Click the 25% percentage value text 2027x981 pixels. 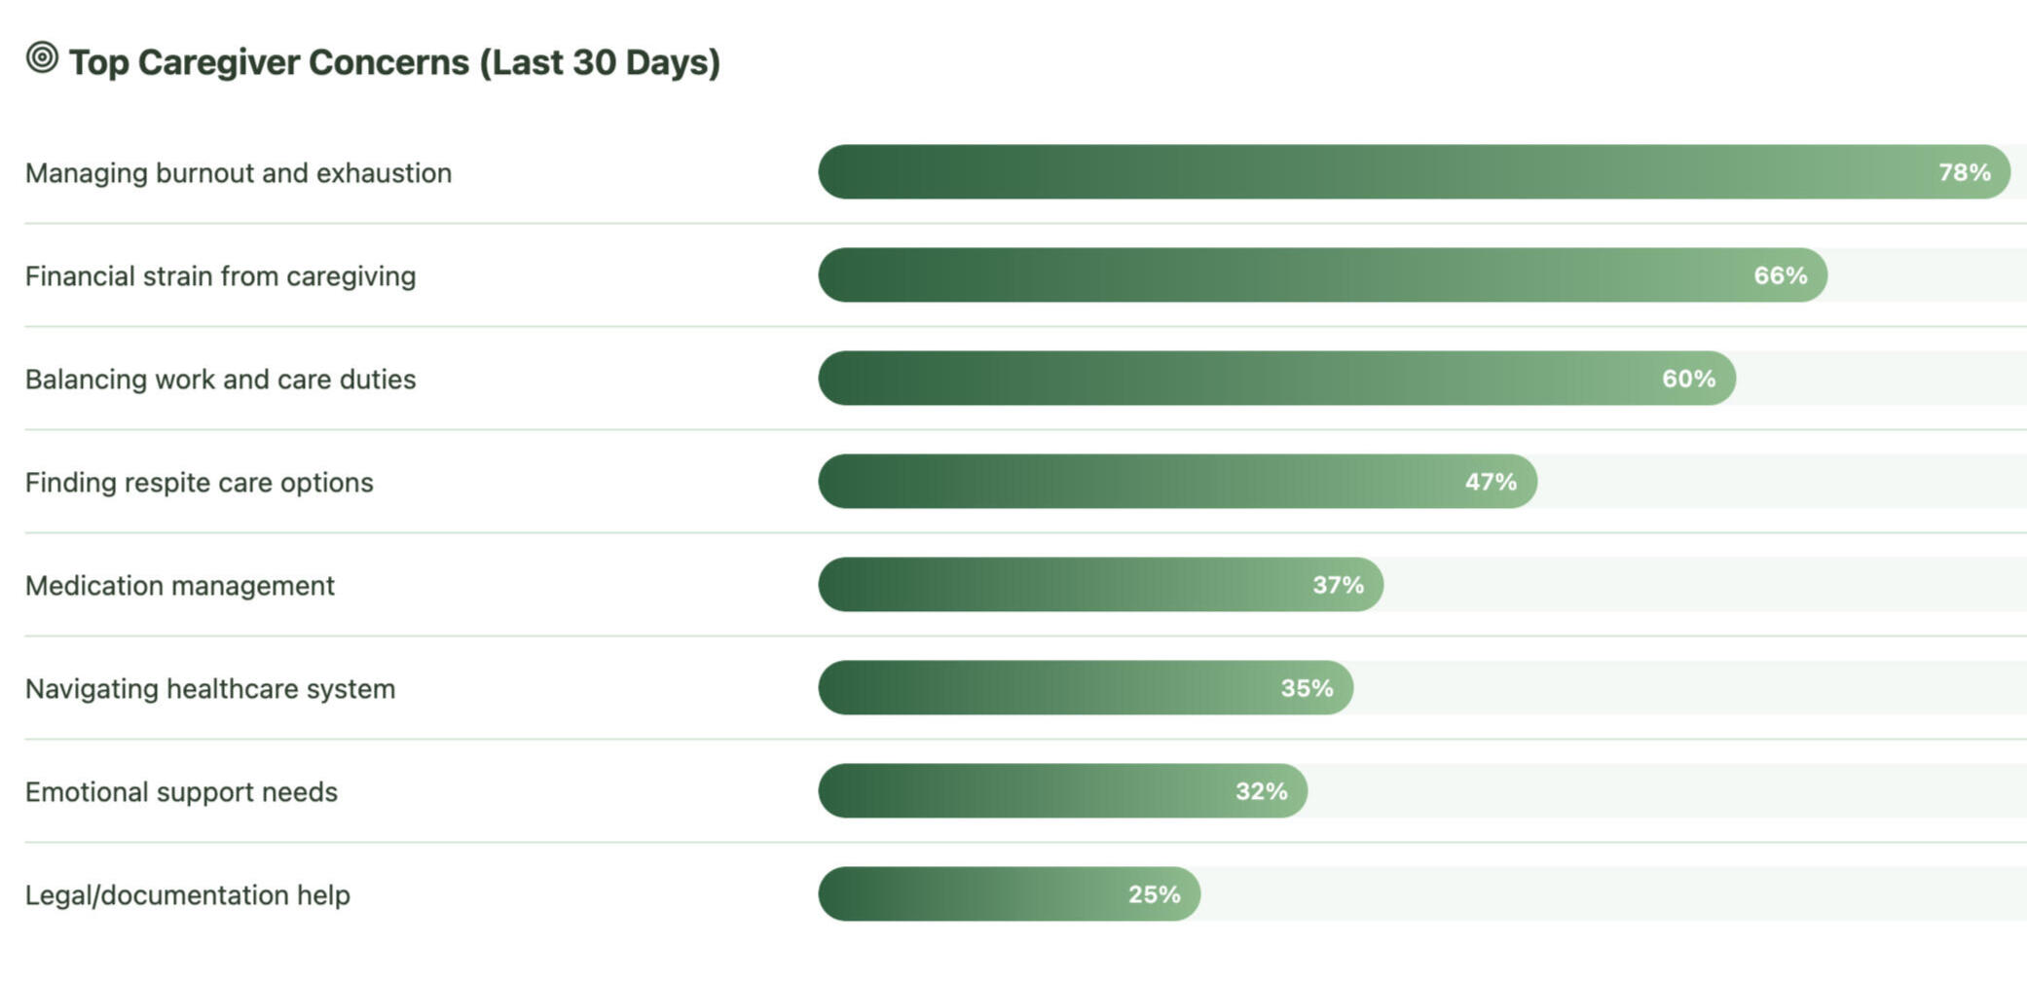(x=1154, y=894)
